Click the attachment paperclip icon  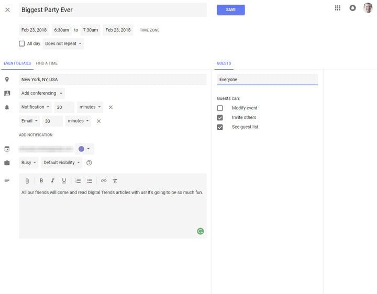click(27, 181)
